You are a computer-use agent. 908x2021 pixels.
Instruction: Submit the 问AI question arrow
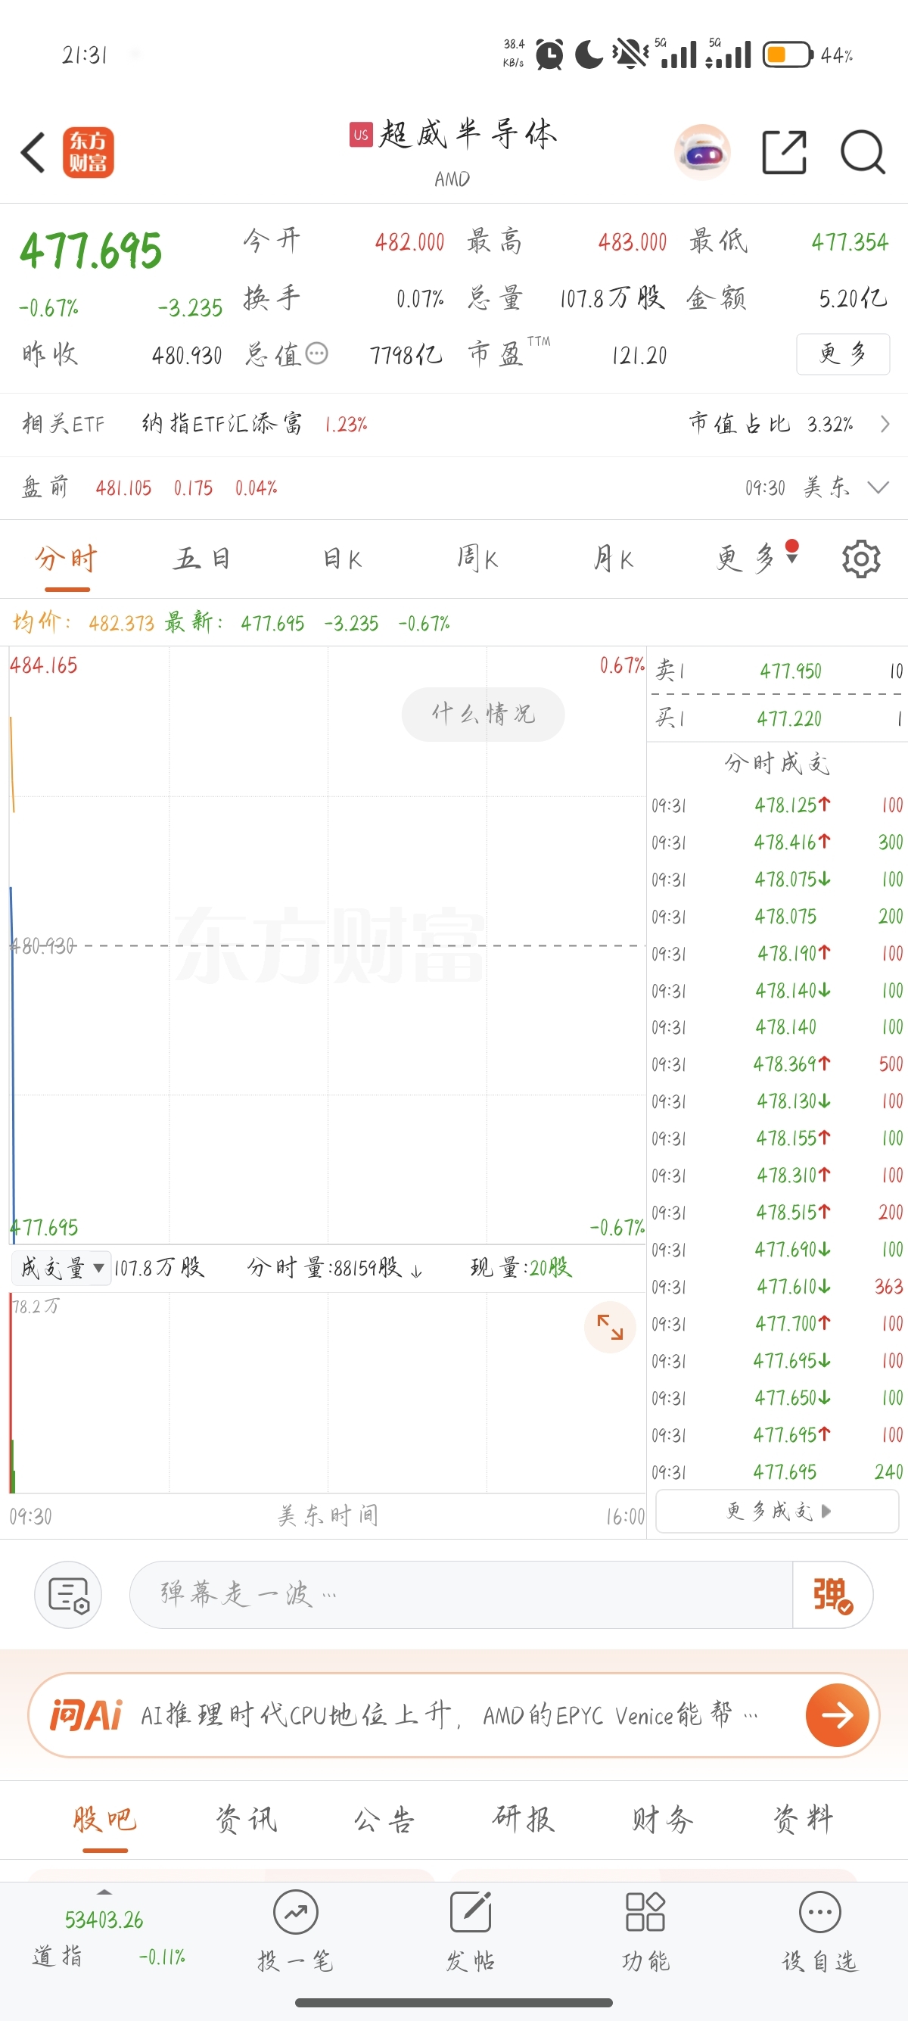(838, 1715)
